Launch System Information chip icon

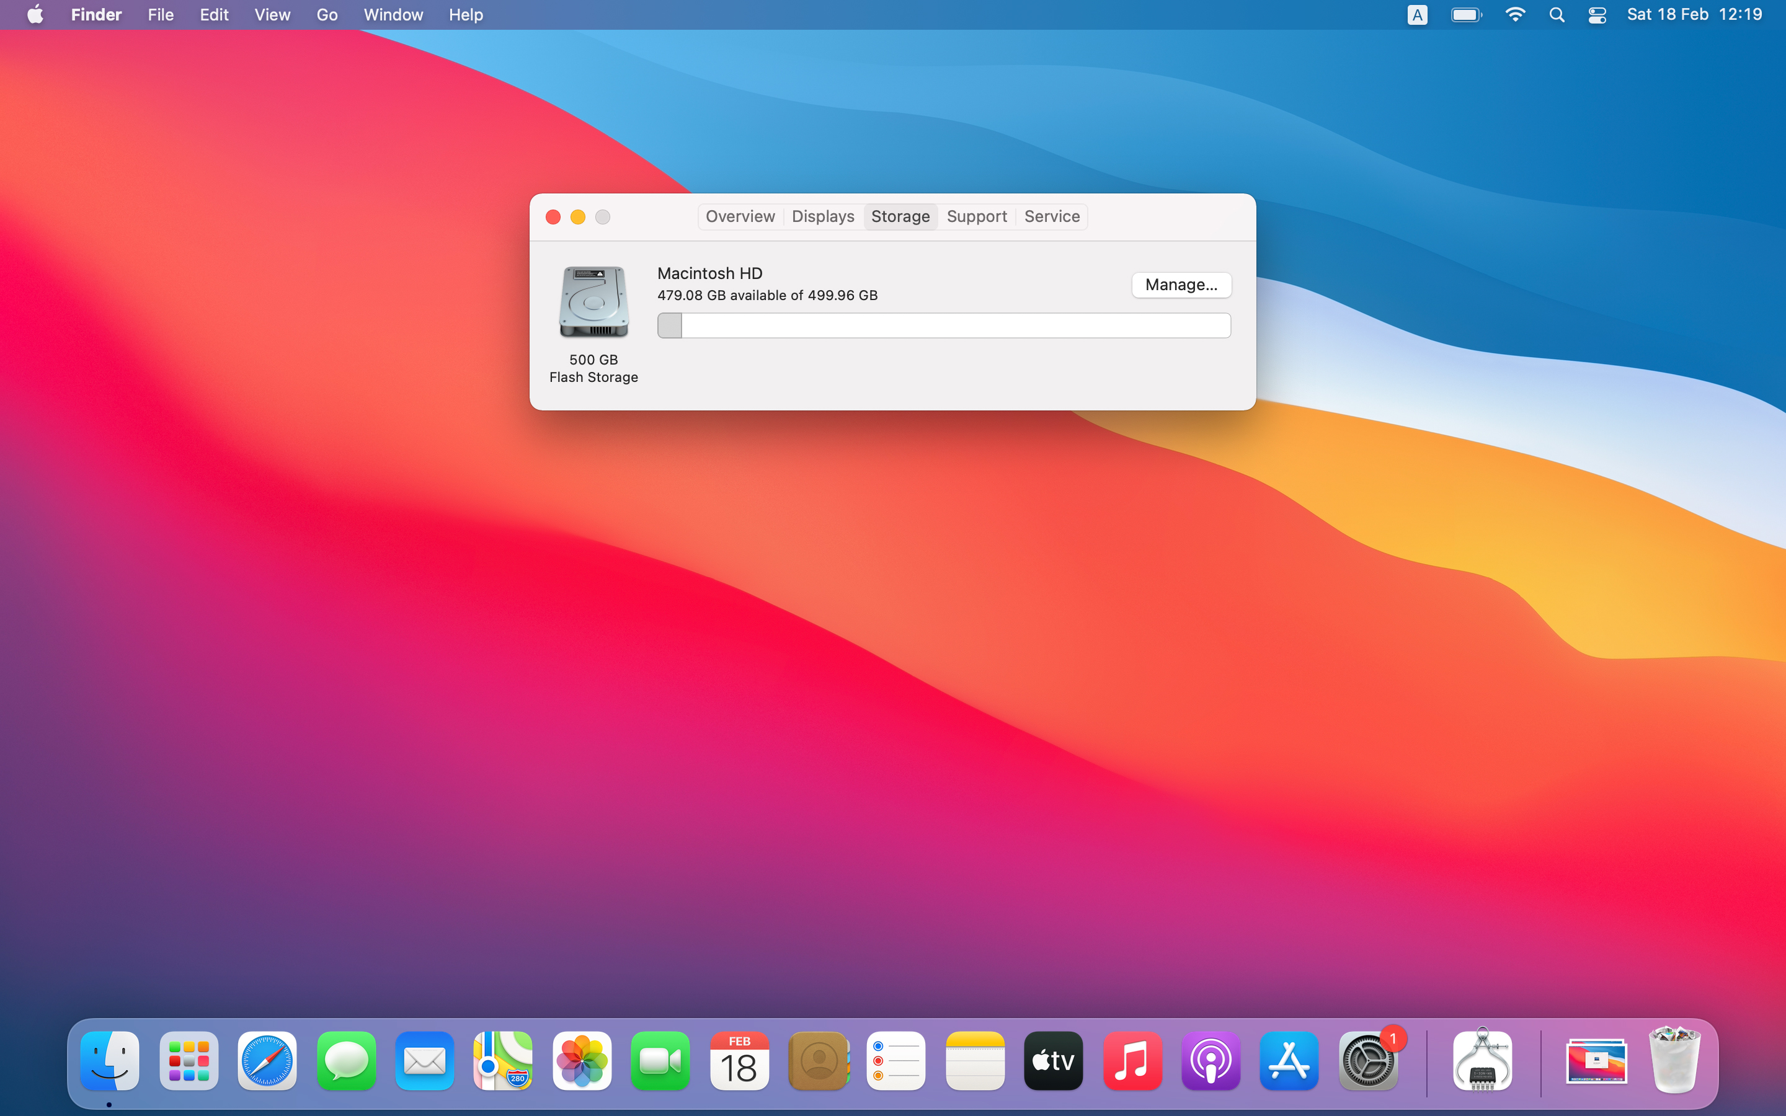1482,1061
